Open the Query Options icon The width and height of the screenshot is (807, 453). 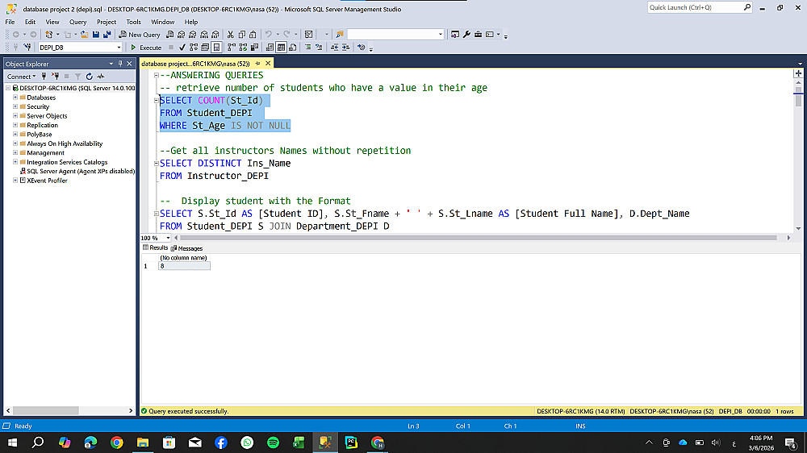point(205,48)
